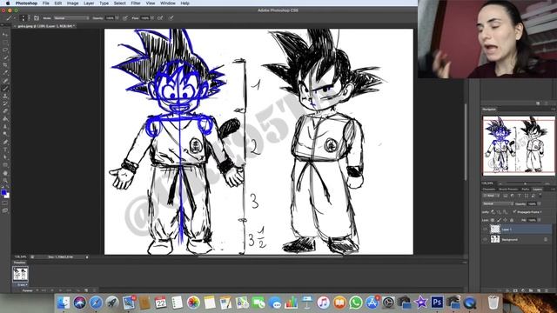Screen dimensions: 557x313
Task: Toggle tablet pressure for opacity
Action: coord(125,17)
